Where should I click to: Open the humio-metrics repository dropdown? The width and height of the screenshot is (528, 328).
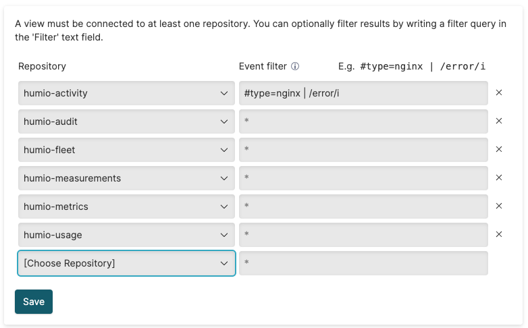click(126, 207)
